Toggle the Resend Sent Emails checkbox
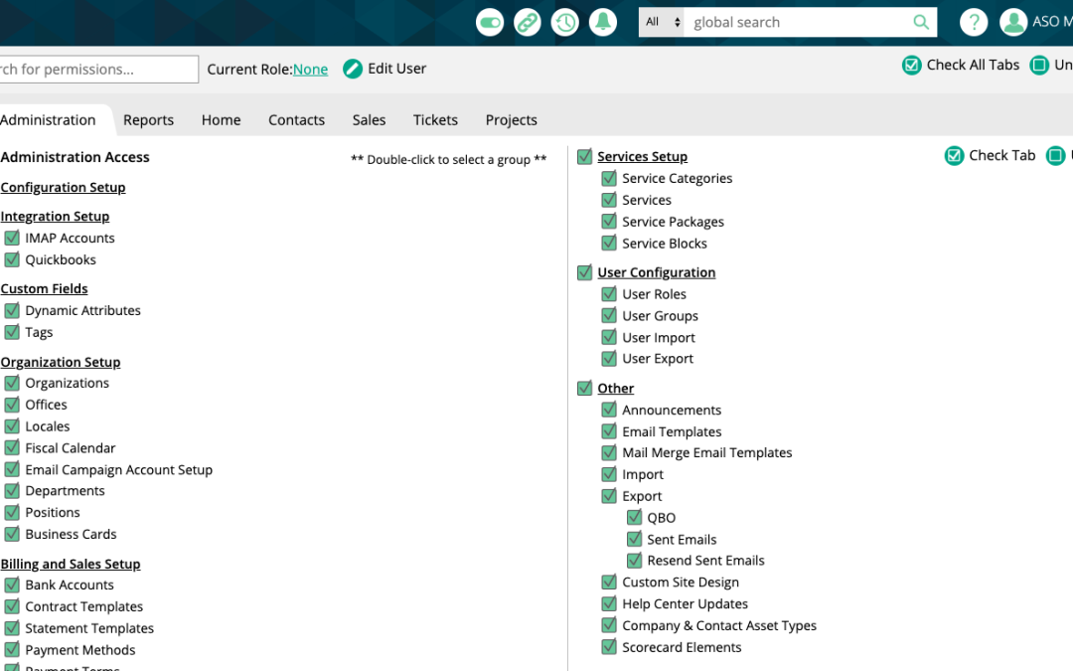 634,560
